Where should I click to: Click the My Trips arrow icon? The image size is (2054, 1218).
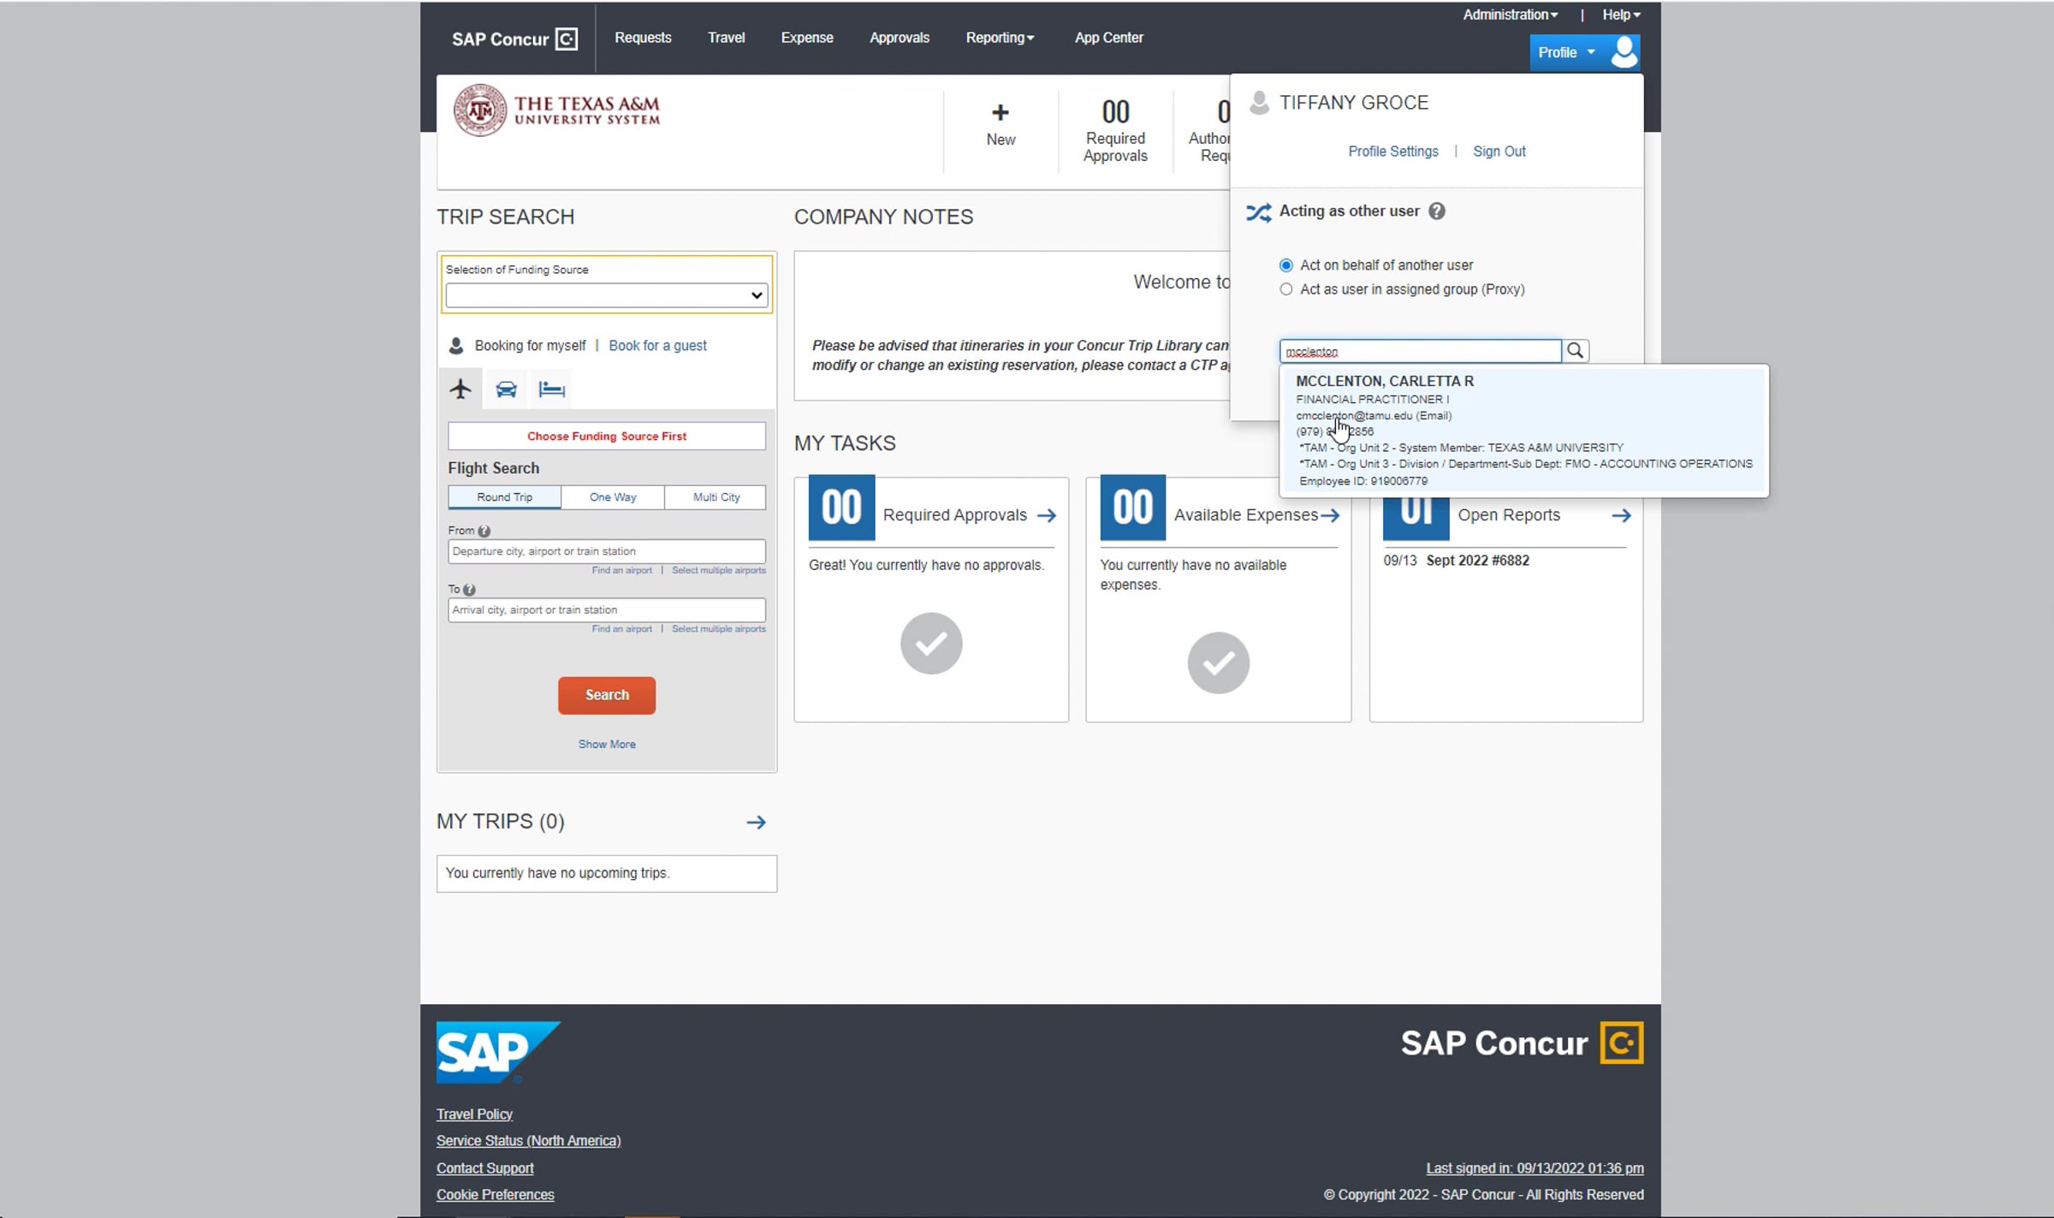click(x=756, y=823)
